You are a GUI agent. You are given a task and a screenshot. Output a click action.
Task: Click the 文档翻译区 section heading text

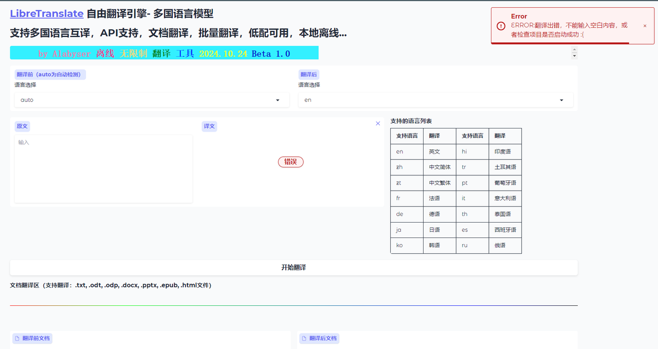[x=111, y=285]
